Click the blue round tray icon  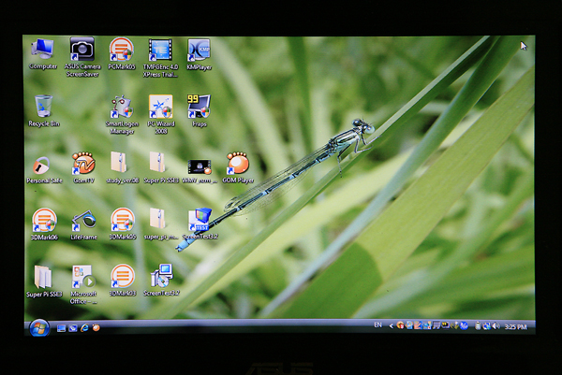click(x=464, y=325)
